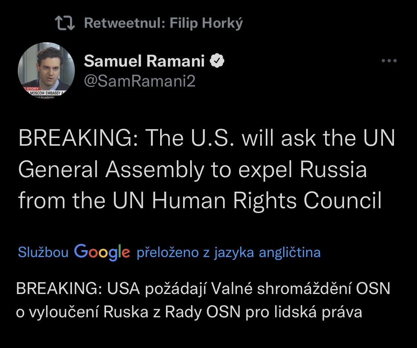Click the @SamRamani2 handle

coord(139,81)
